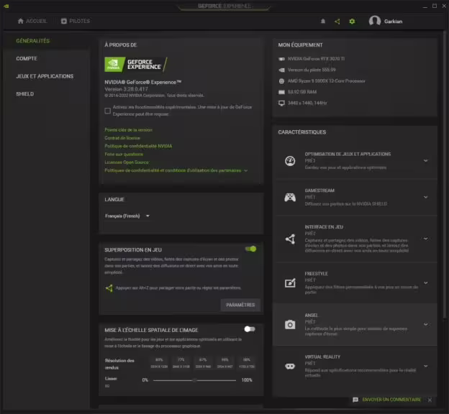Click the NVIDIA logo in title bar

point(6,6)
